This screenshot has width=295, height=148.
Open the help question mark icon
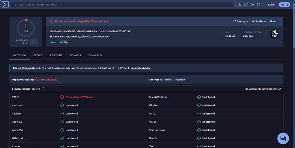tap(252, 5)
